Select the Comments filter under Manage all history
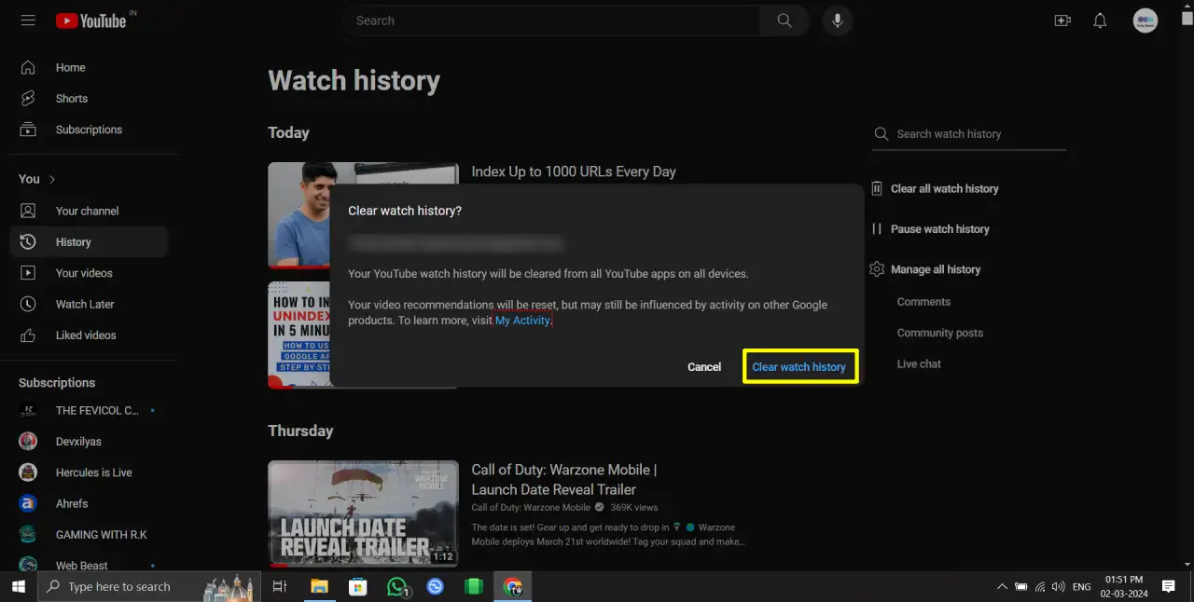The height and width of the screenshot is (602, 1194). 923,301
